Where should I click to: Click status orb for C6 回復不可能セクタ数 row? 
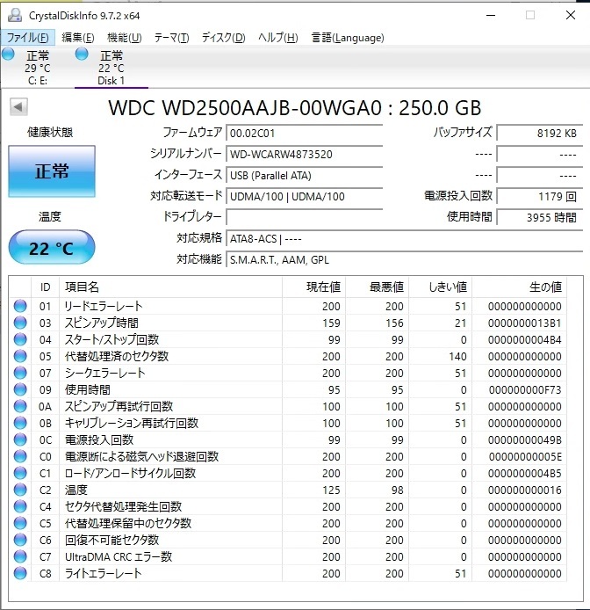(20, 541)
